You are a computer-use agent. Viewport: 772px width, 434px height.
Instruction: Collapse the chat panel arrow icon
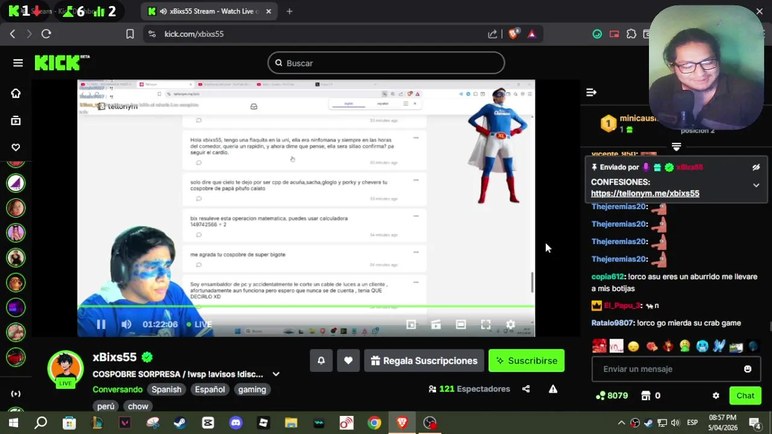(591, 92)
